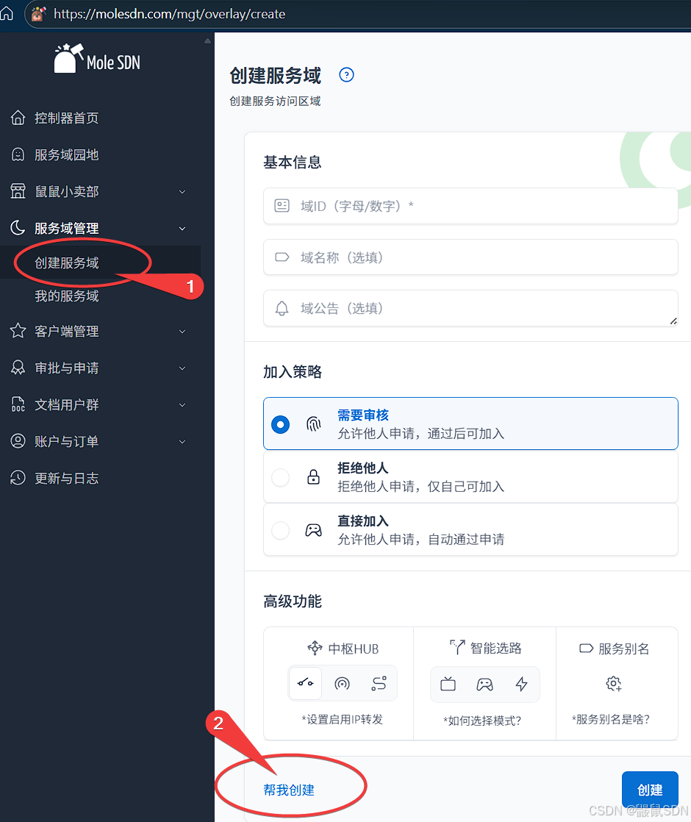Click the sidebar scrollbar up arrow
This screenshot has height=822, width=691.
[207, 40]
